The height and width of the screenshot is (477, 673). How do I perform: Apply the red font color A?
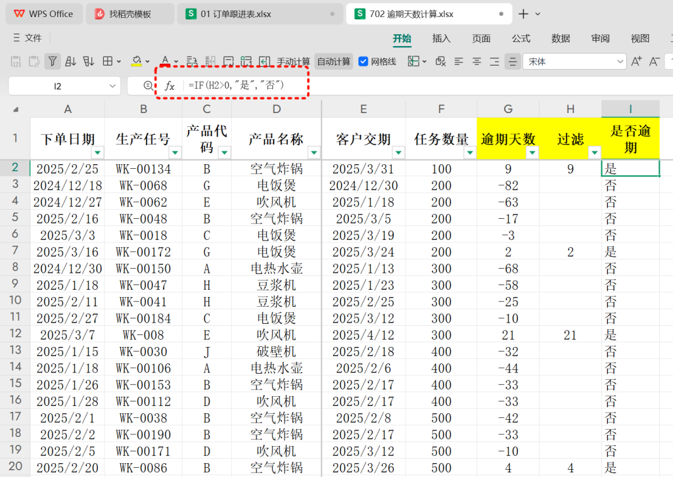pyautogui.click(x=165, y=61)
